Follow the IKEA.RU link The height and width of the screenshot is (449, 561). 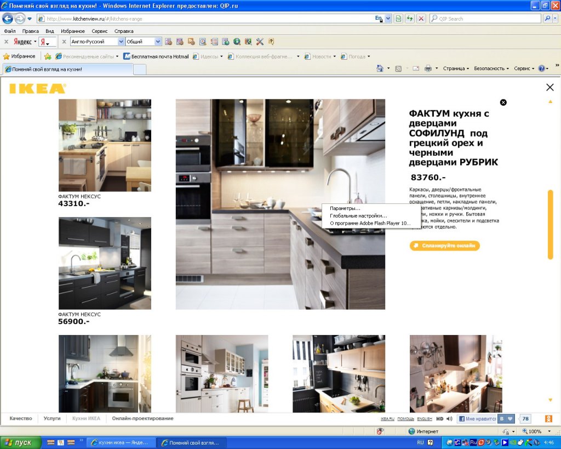(387, 418)
